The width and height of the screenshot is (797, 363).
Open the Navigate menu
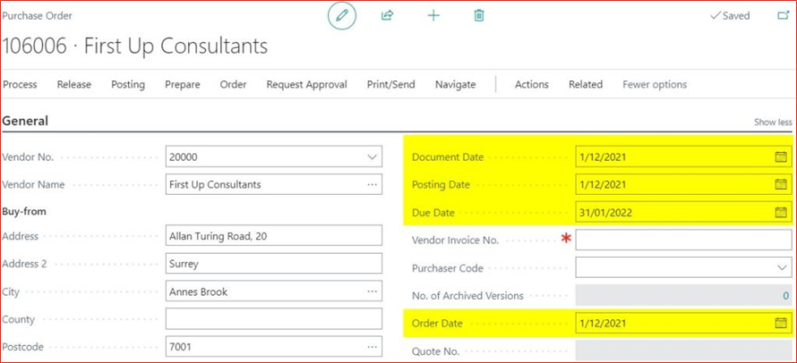(455, 85)
